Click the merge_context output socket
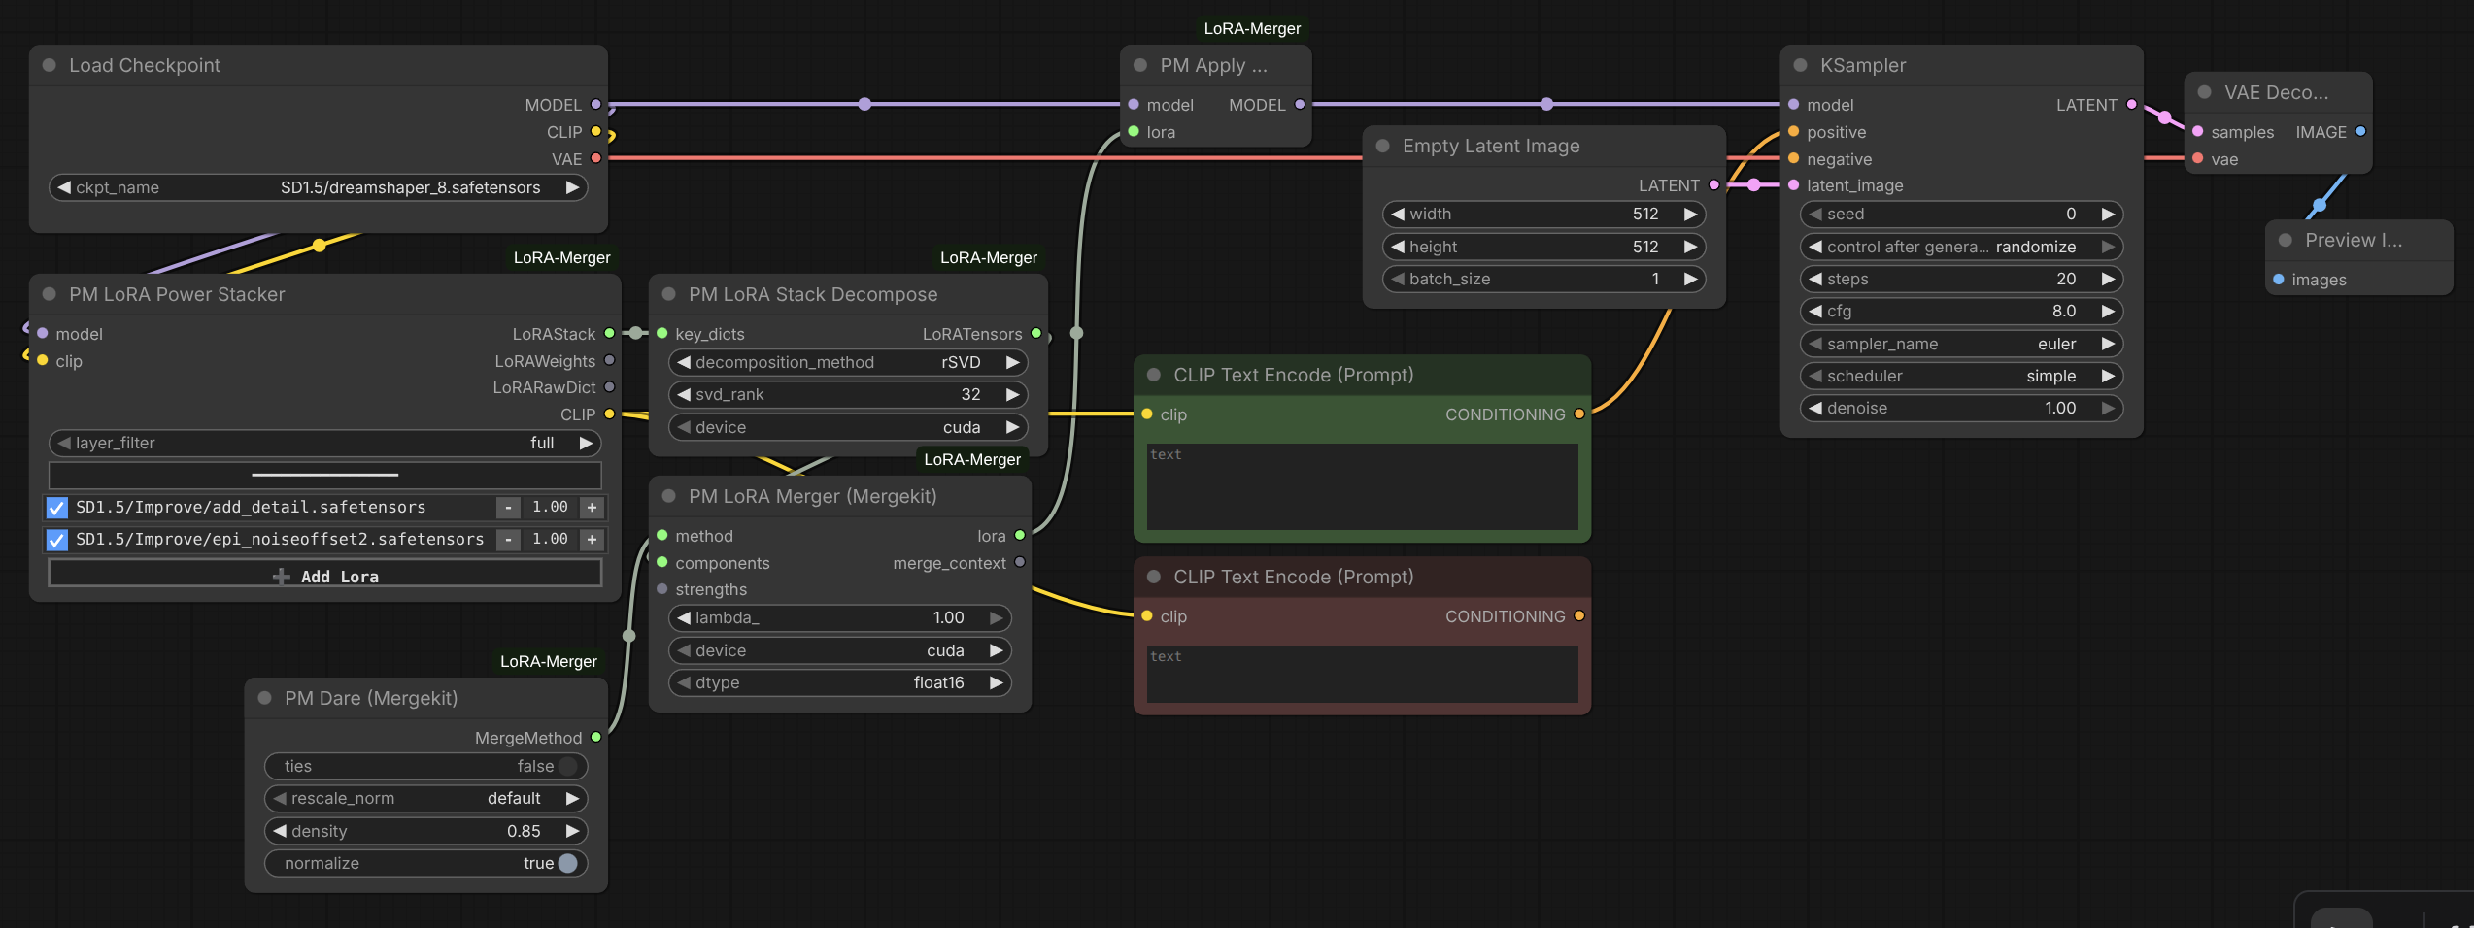The image size is (2474, 928). (x=1020, y=562)
